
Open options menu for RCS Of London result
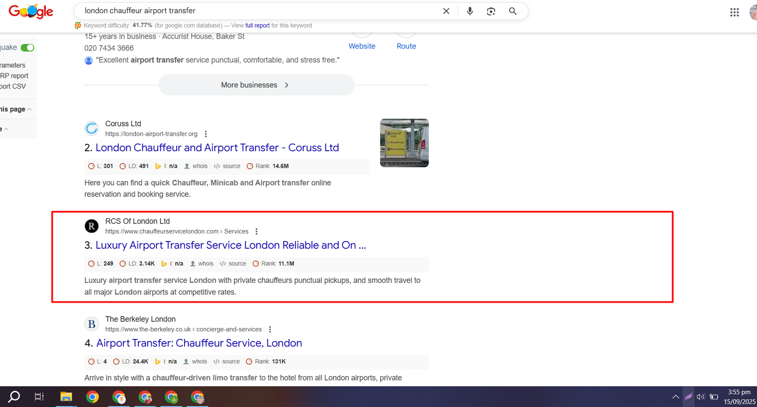pyautogui.click(x=256, y=232)
